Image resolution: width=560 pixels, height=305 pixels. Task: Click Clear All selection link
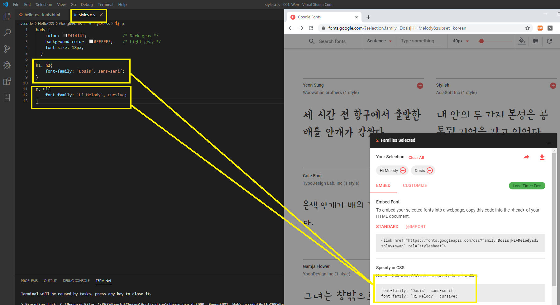pos(416,157)
